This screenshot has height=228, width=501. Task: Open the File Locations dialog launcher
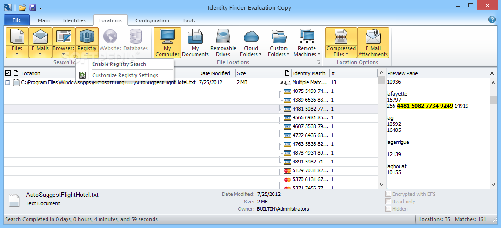(x=318, y=62)
